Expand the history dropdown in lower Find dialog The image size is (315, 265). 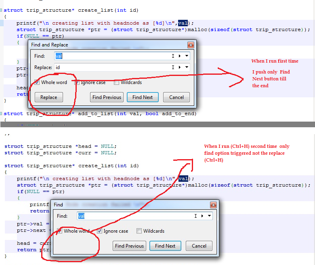209,216
